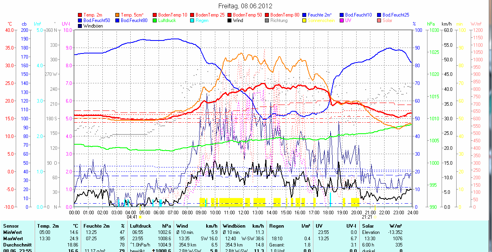492x252 pixels.
Task: Click the Windböen table column header
Action: [x=234, y=226]
